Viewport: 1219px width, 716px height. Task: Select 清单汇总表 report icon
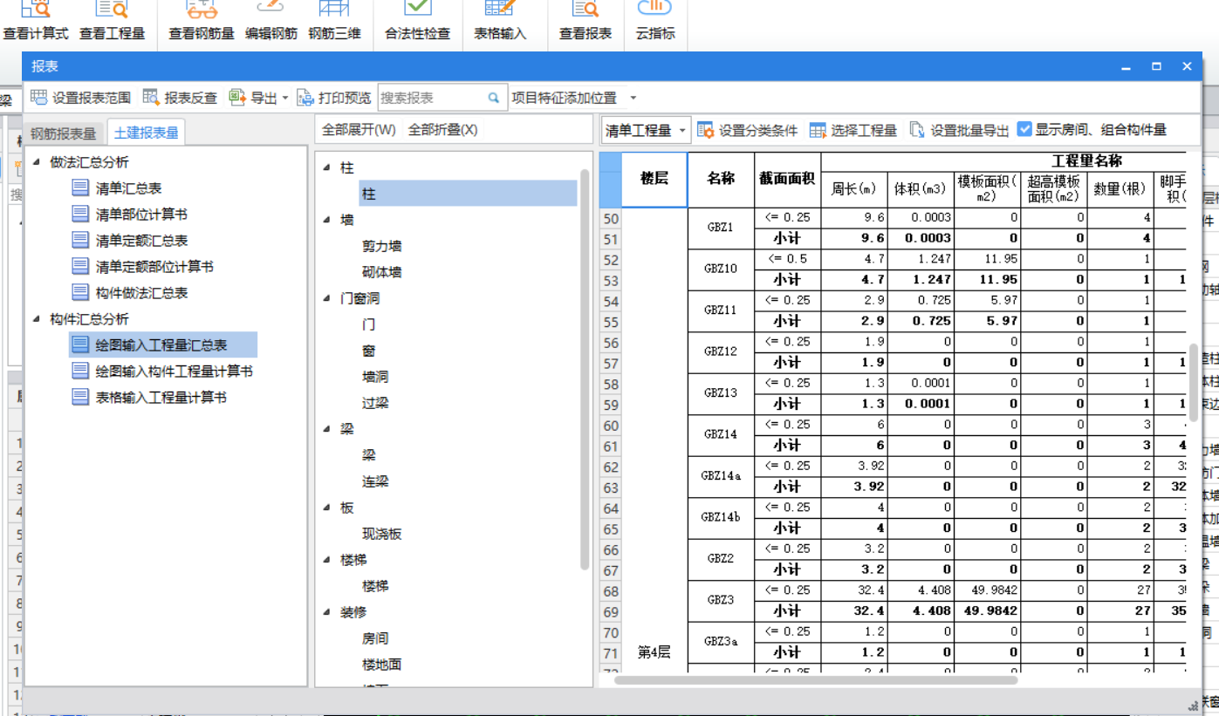click(x=80, y=188)
